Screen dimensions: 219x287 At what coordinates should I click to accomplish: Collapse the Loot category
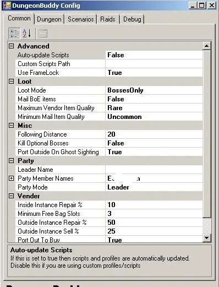(x=11, y=82)
